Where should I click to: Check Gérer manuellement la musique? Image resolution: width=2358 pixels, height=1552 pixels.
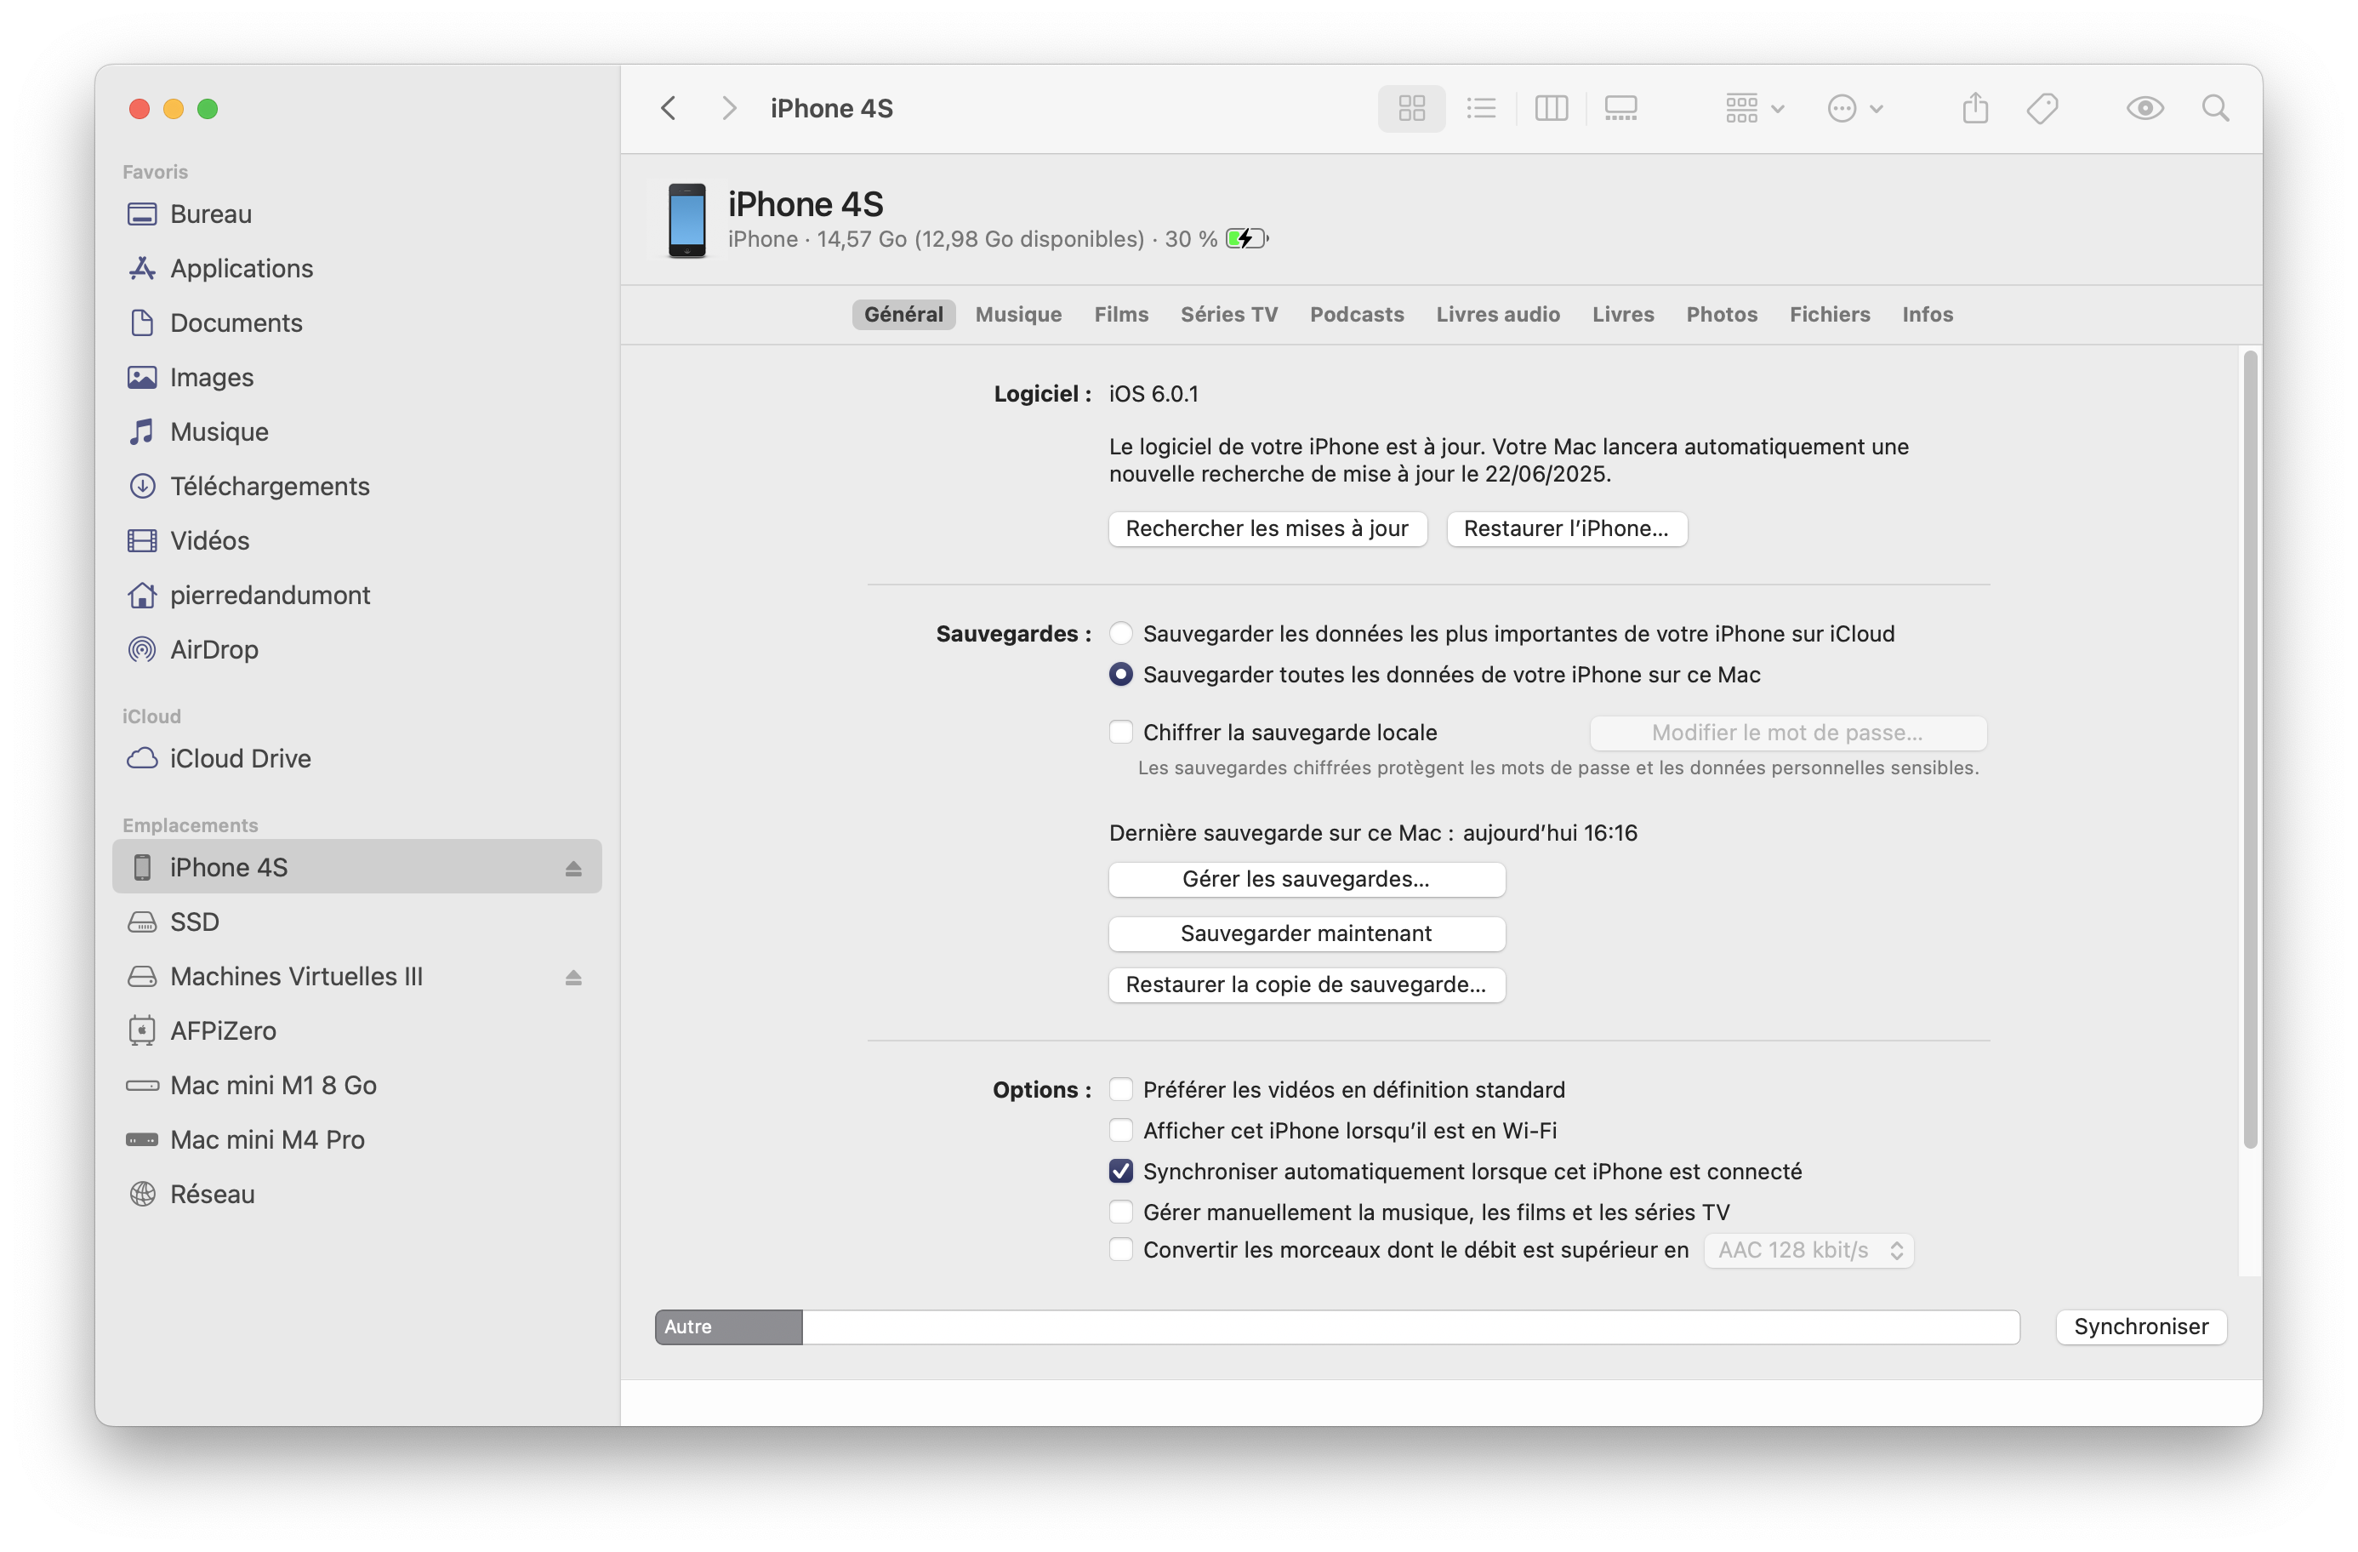click(1120, 1212)
